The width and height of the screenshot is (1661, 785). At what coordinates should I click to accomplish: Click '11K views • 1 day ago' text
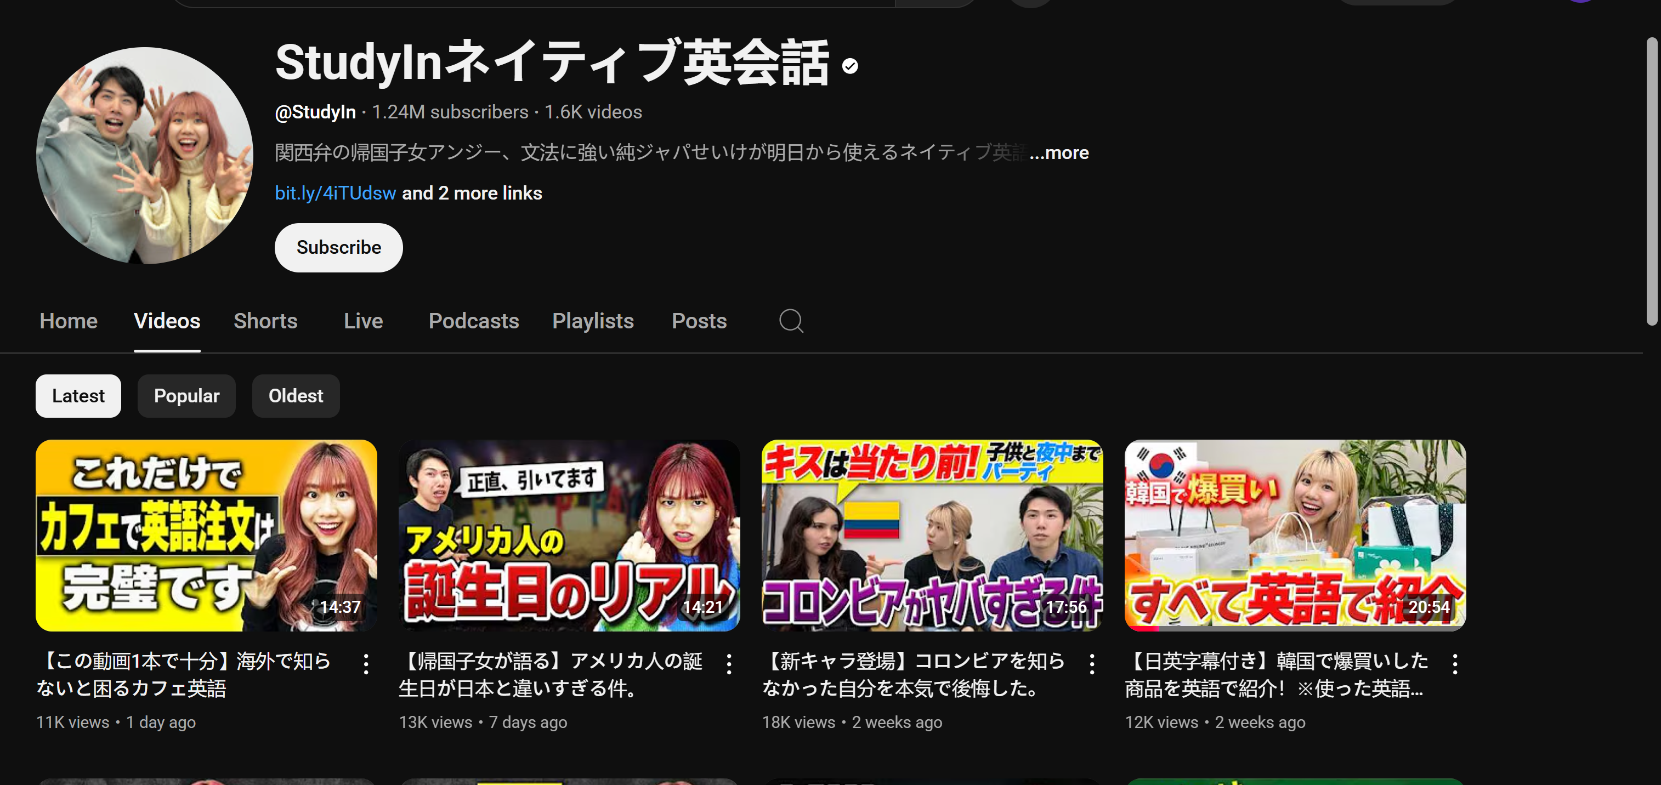[x=116, y=723]
